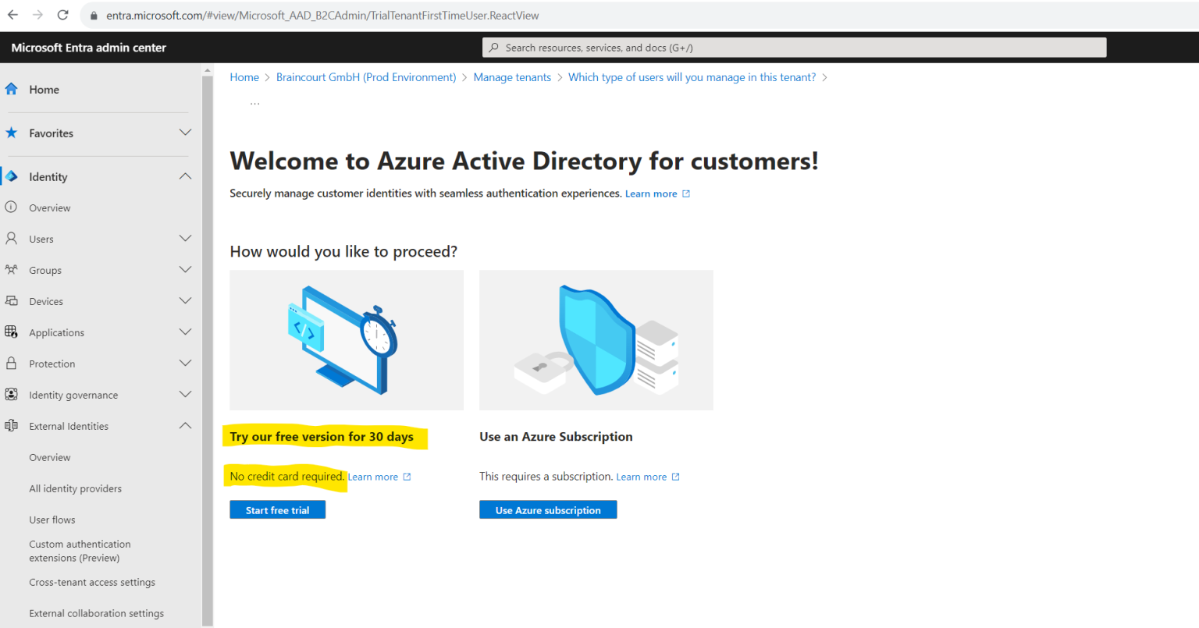Image resolution: width=1199 pixels, height=628 pixels.
Task: Open the Identity governance sidebar icon
Action: coord(12,395)
